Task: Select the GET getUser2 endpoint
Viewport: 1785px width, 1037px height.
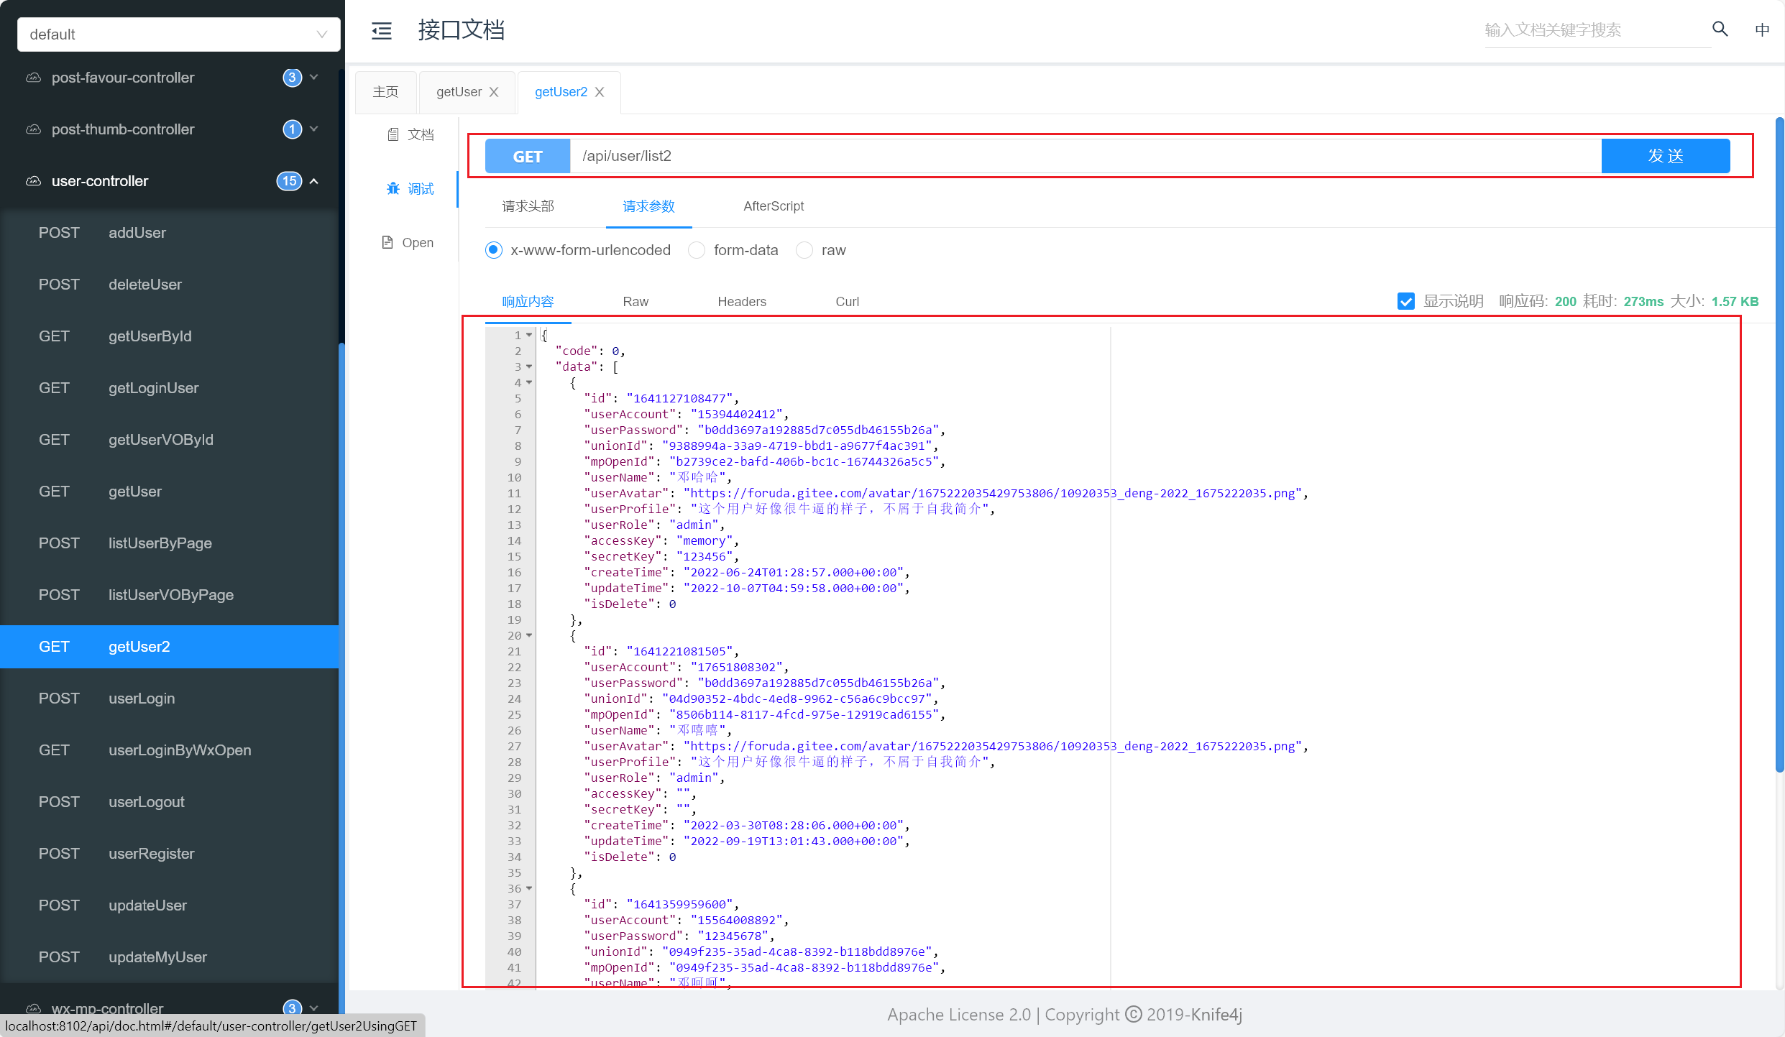Action: [170, 647]
